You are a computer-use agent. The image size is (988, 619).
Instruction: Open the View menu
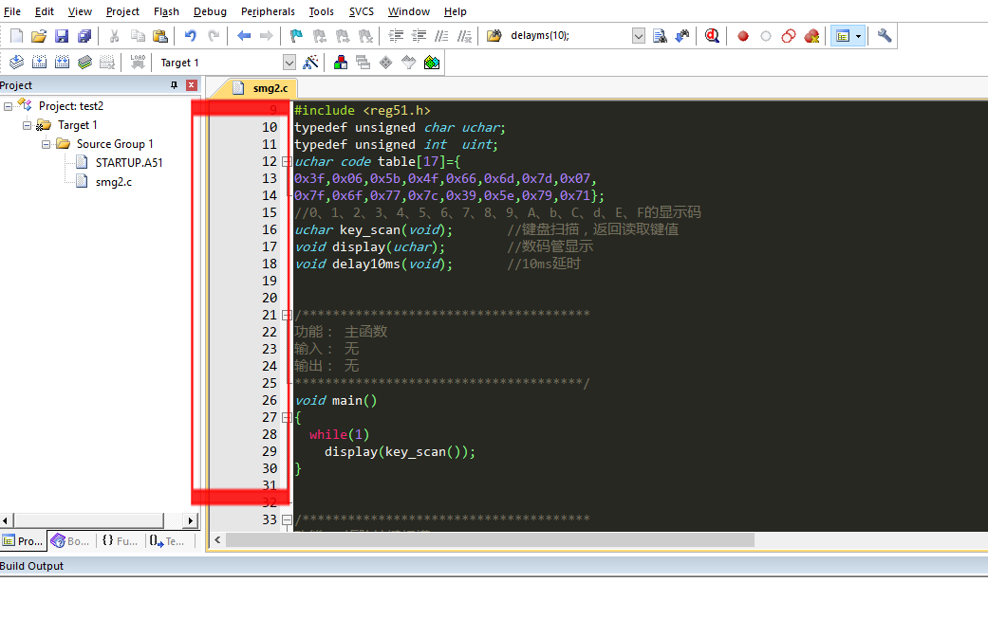point(80,11)
